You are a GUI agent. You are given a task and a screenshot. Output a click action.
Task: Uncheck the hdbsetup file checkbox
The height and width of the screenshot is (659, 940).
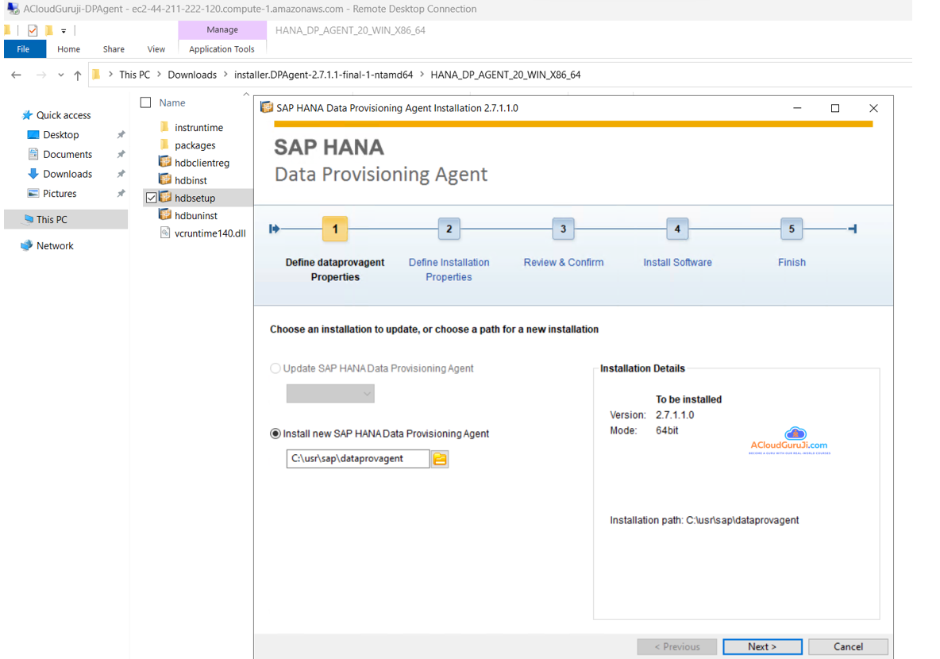pyautogui.click(x=151, y=198)
